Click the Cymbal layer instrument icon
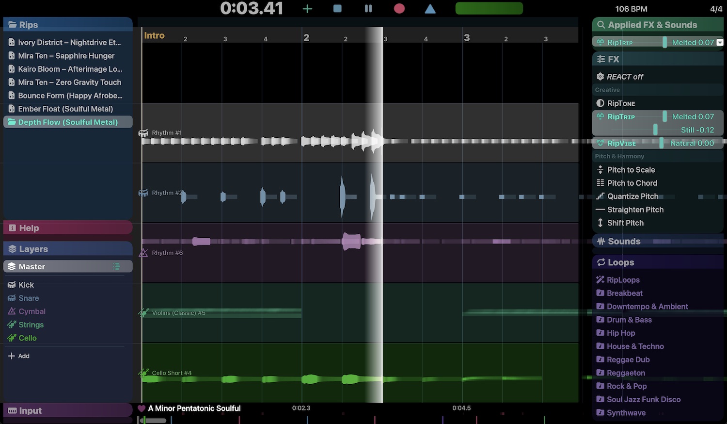The height and width of the screenshot is (424, 727). [12, 311]
